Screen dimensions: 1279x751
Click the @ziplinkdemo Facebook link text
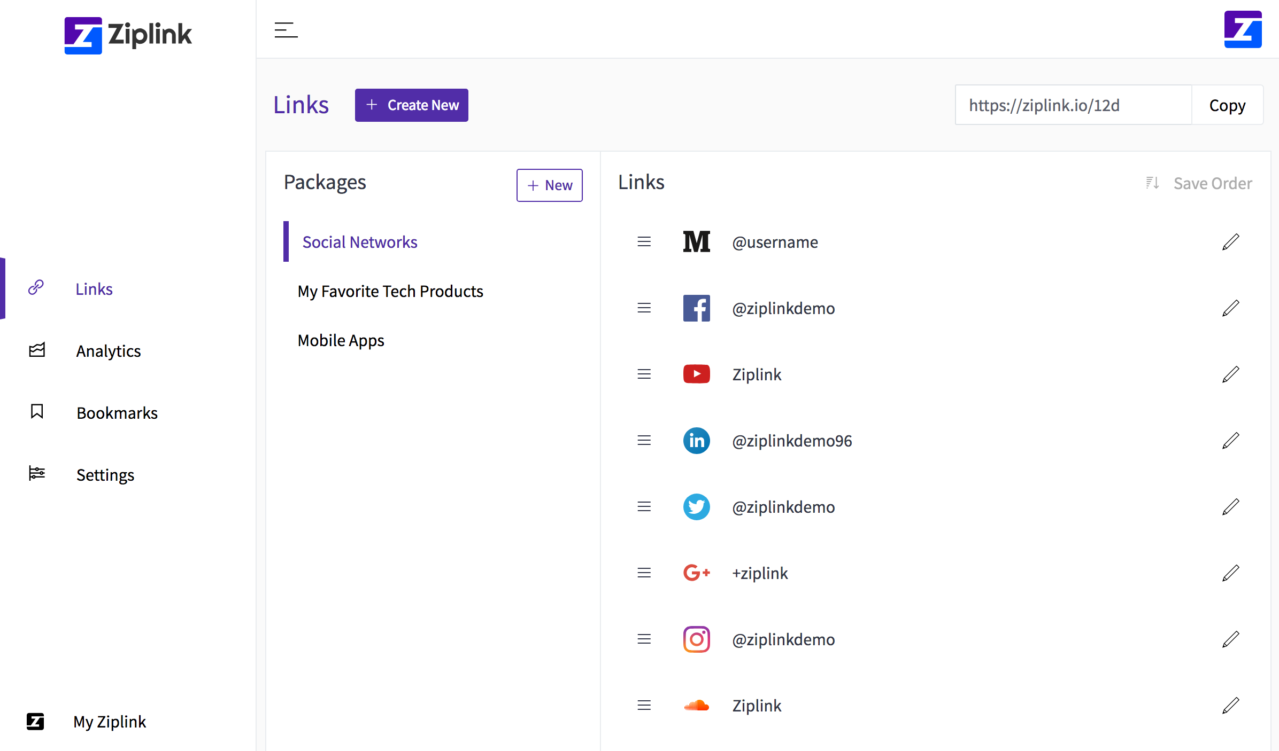[x=783, y=308]
